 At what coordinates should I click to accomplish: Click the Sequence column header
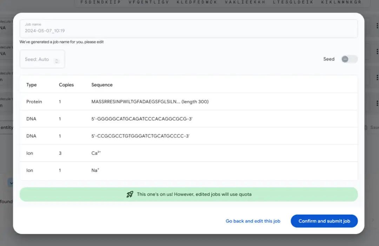(102, 85)
